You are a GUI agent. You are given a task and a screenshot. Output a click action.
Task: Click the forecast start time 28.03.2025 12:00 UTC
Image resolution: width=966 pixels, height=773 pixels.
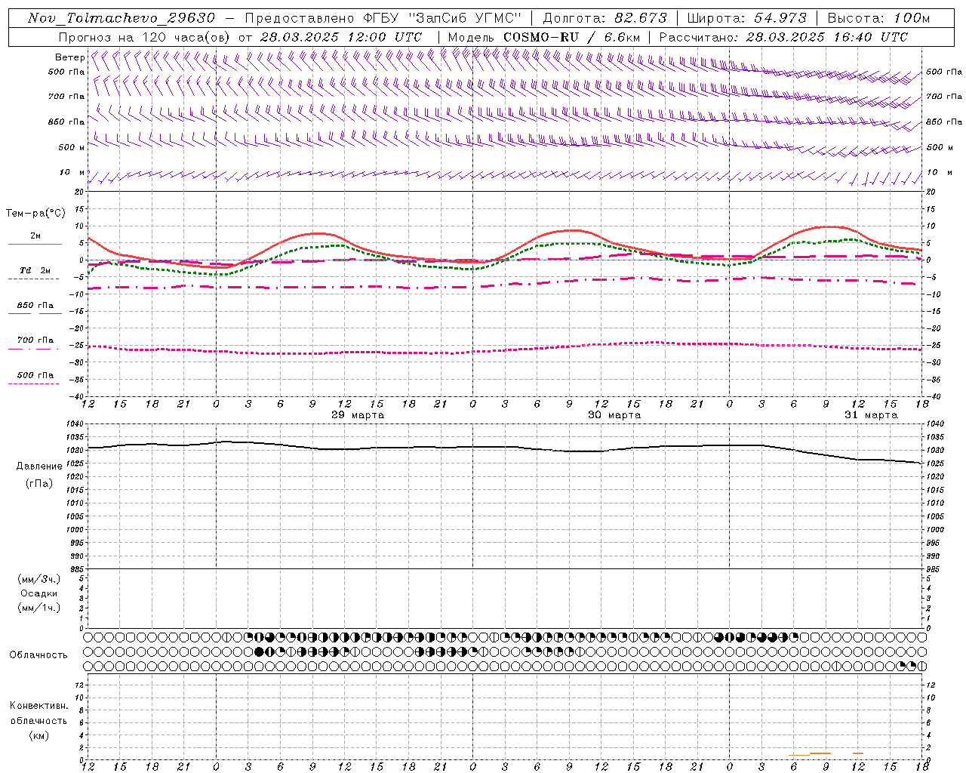click(341, 37)
